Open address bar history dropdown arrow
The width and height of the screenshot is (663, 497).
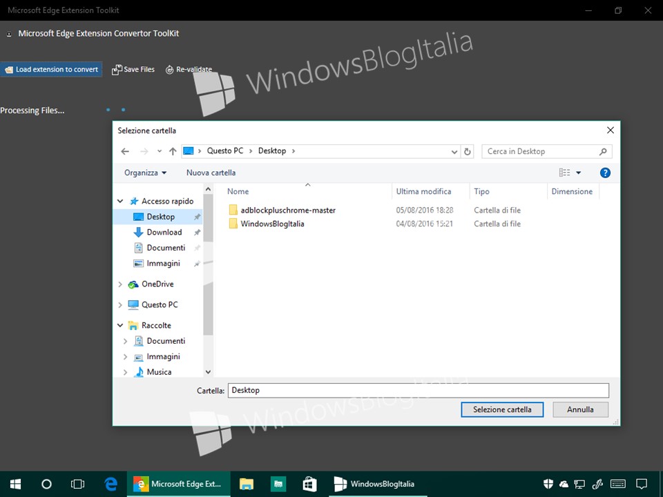pos(454,152)
